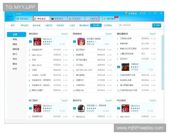169x135 pixels.
Task: Open 穿越火线 row in 网络游戏
Action: point(92,90)
